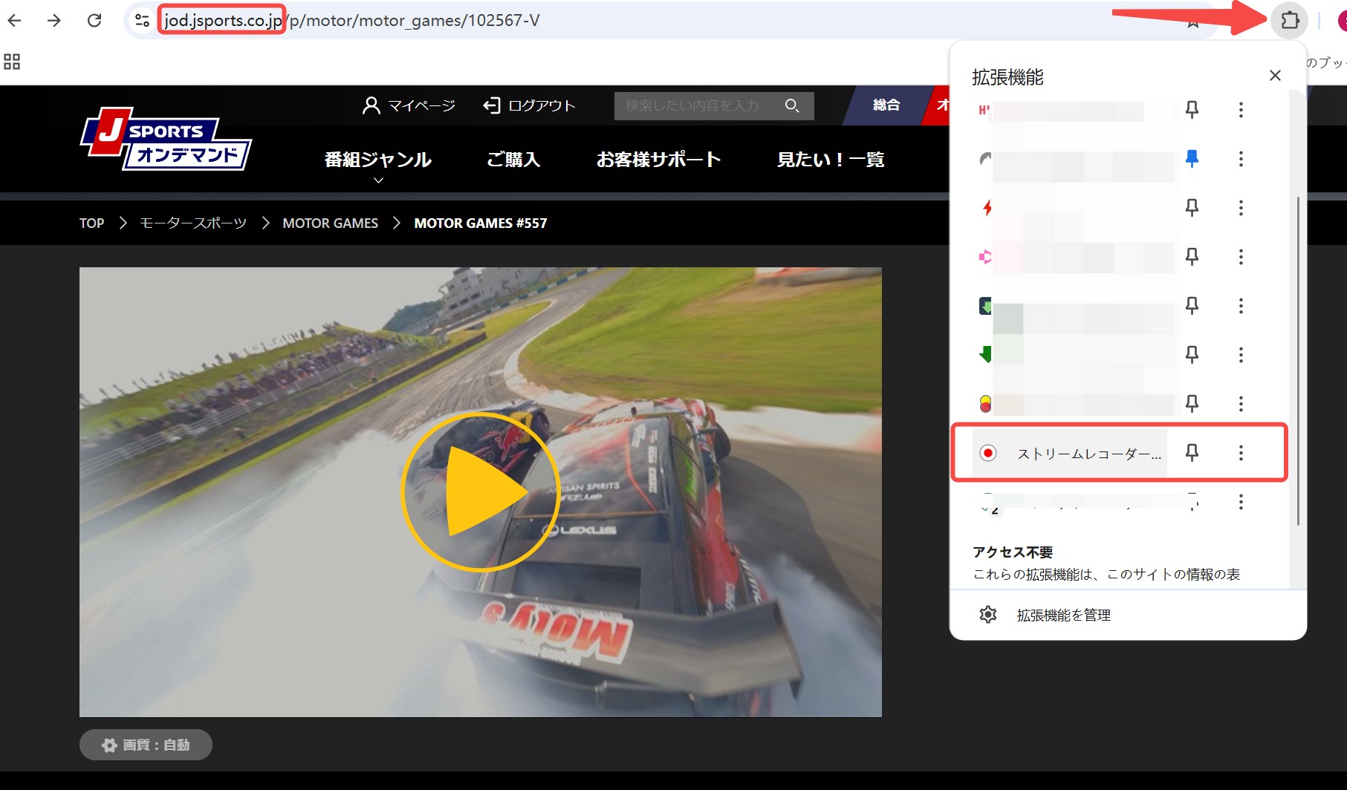The width and height of the screenshot is (1347, 790).
Task: Click the J SPORTS オンデマンド logo
Action: (x=166, y=139)
